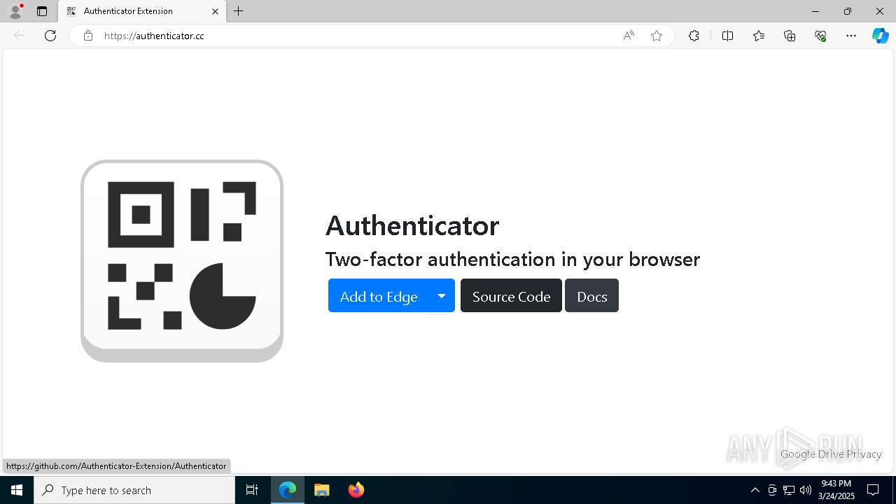
Task: Click the taskbar search box
Action: click(x=134, y=490)
